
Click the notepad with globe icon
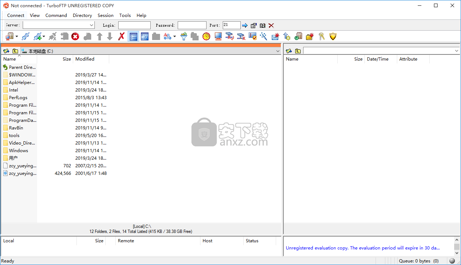298,36
